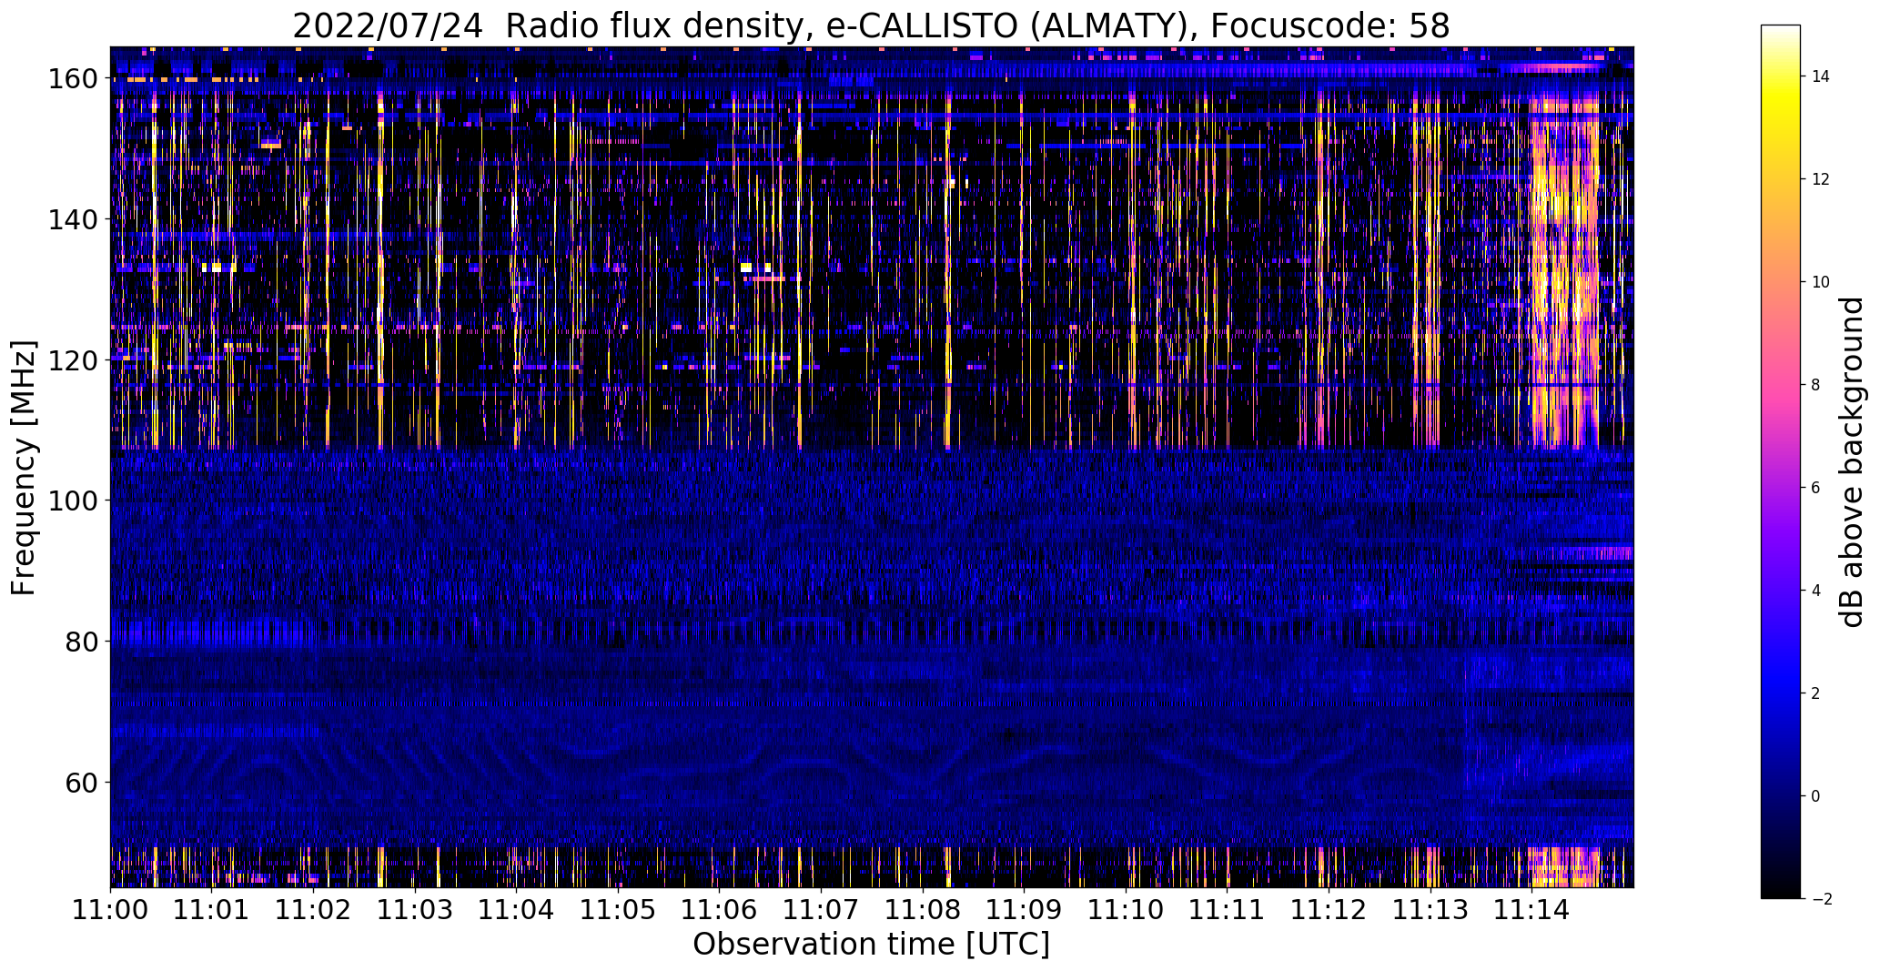This screenshot has width=1880, height=971.
Task: Click the colorbar tick label 4
Action: pyautogui.click(x=1816, y=591)
